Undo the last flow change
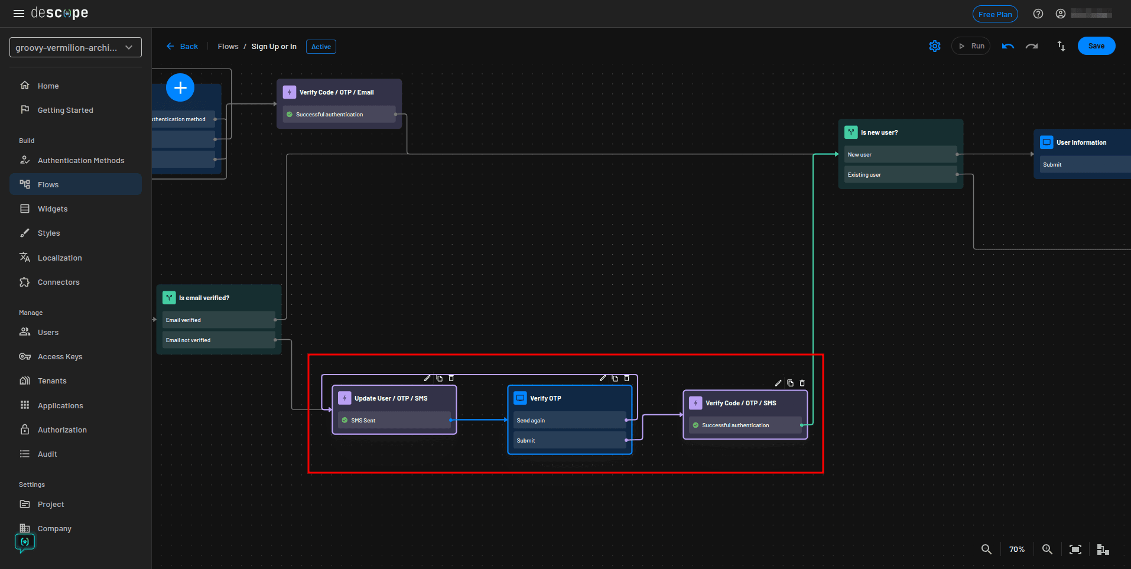1131x569 pixels. click(1007, 45)
